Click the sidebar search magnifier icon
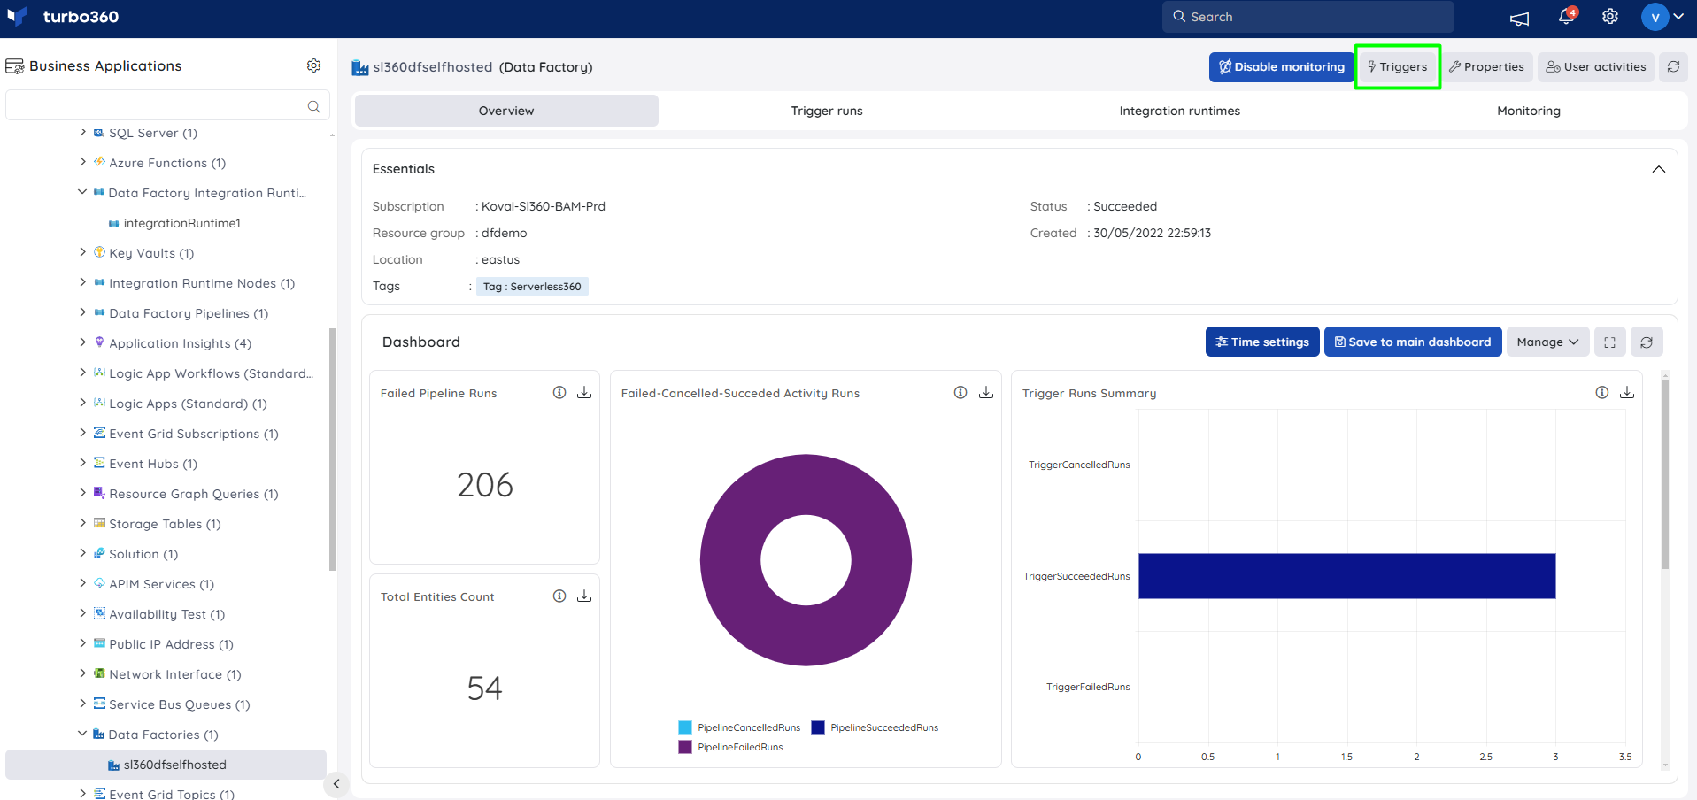Screen dimensions: 1697x800 point(313,106)
